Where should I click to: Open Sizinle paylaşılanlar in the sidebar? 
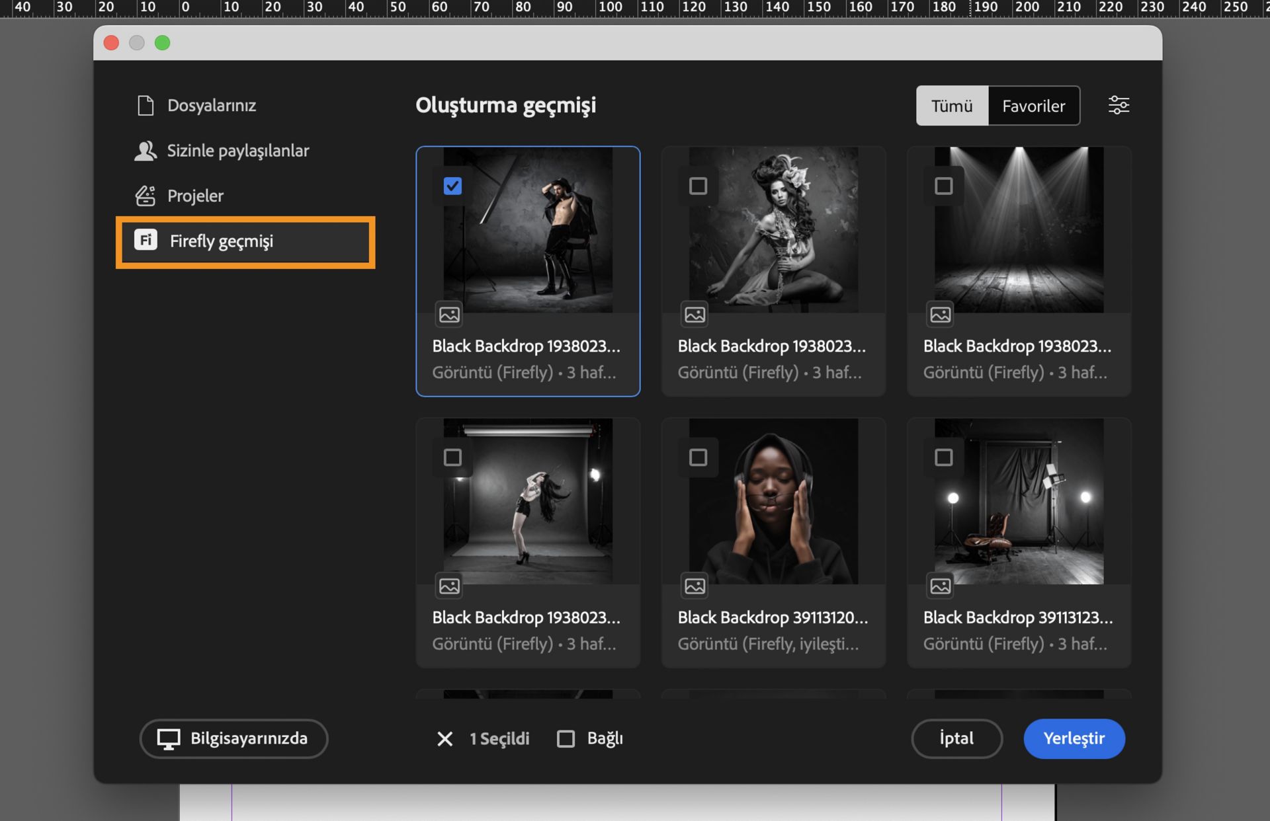237,151
